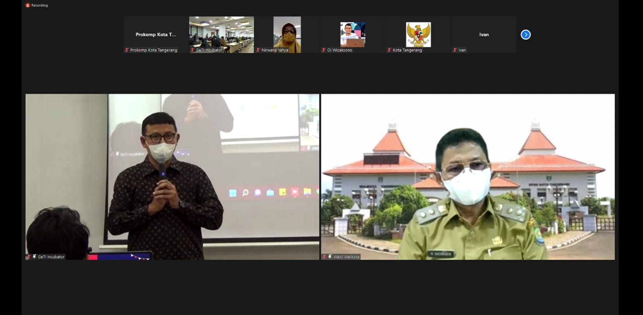
Task: Click muted mic icon on Wakil Walikota video
Action: pyautogui.click(x=325, y=257)
